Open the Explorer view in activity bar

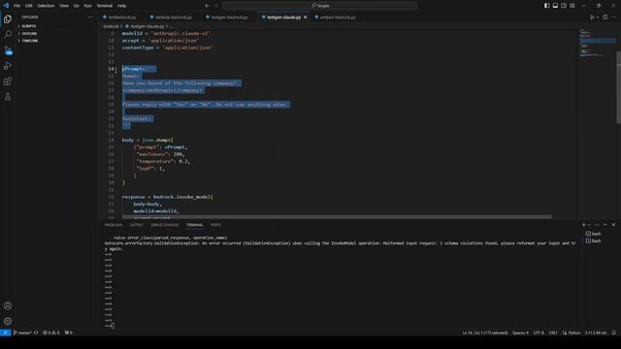pyautogui.click(x=8, y=19)
